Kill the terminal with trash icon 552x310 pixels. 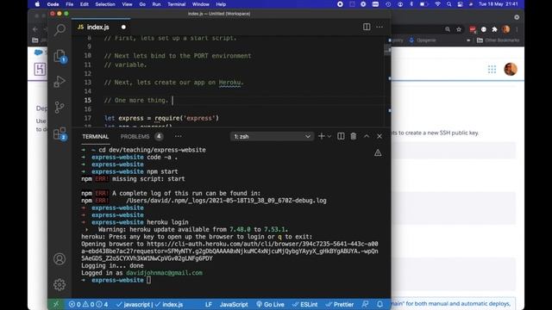coord(354,136)
